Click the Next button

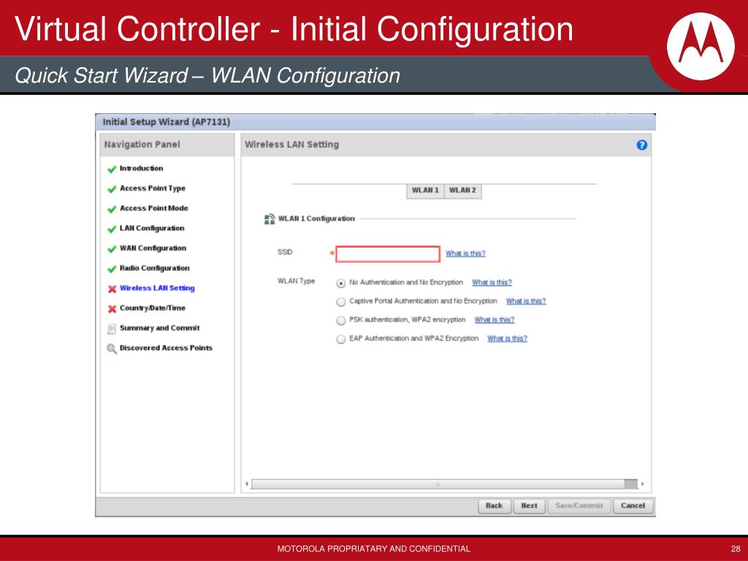pos(529,505)
